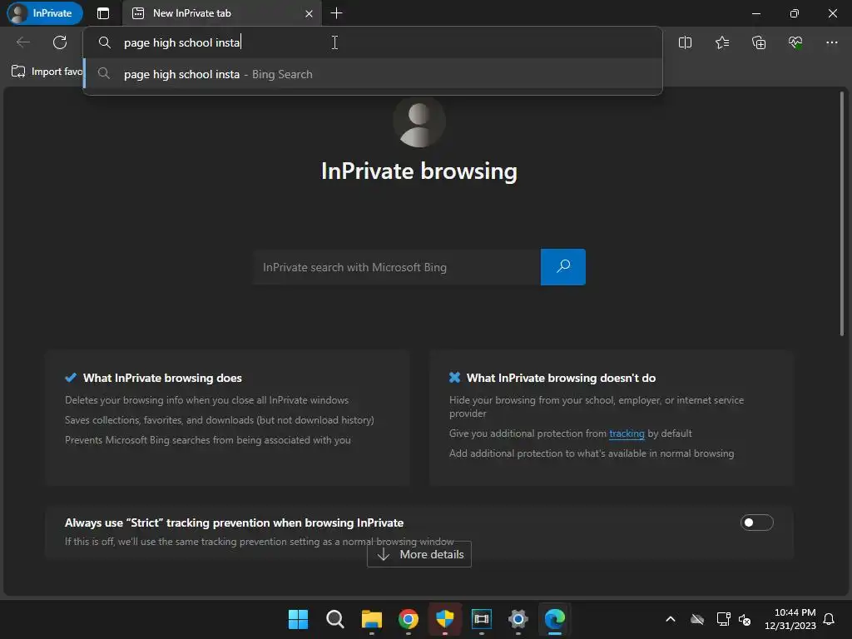
Task: Open a new tab with plus icon
Action: (x=336, y=13)
